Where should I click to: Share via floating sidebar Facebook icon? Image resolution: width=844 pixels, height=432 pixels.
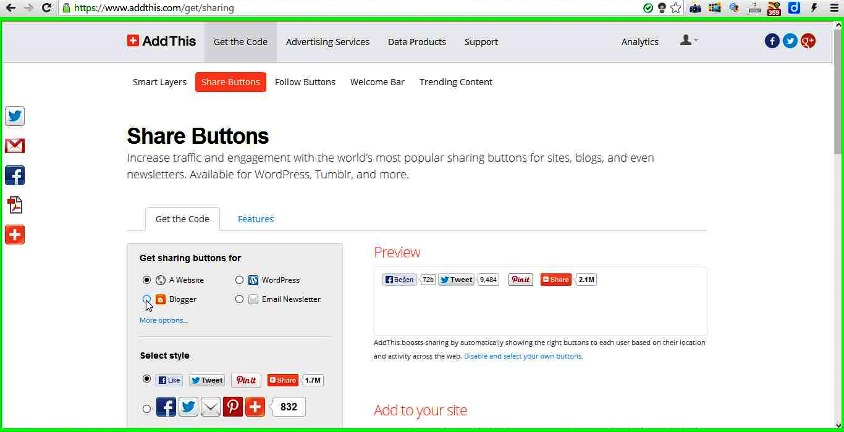tap(15, 175)
